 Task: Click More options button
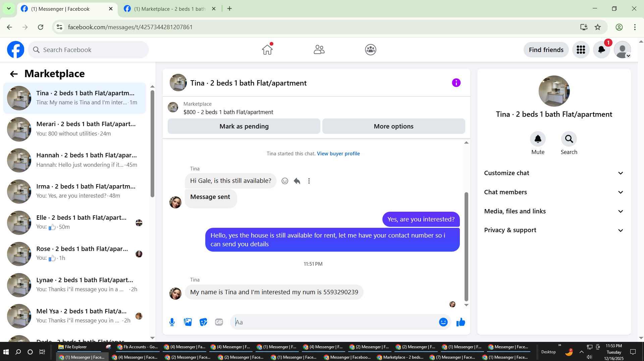tap(393, 126)
